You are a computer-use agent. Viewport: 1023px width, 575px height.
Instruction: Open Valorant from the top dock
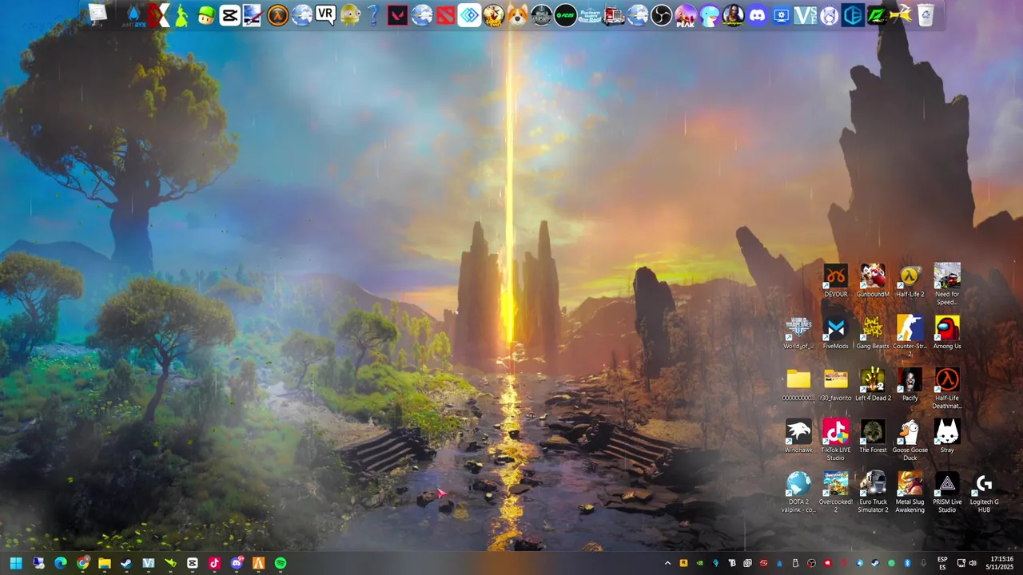[397, 14]
